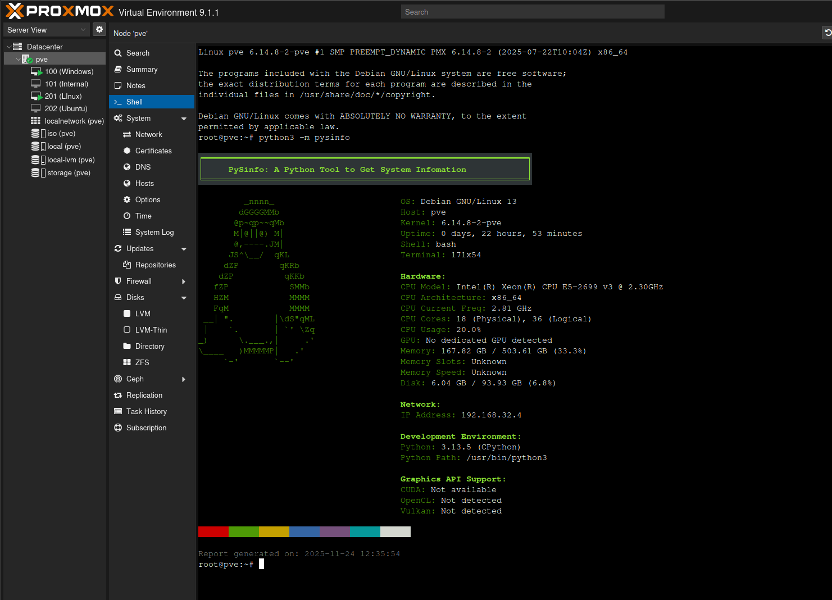Open the Repositories menu item
Viewport: 832px width, 600px height.
click(x=152, y=265)
